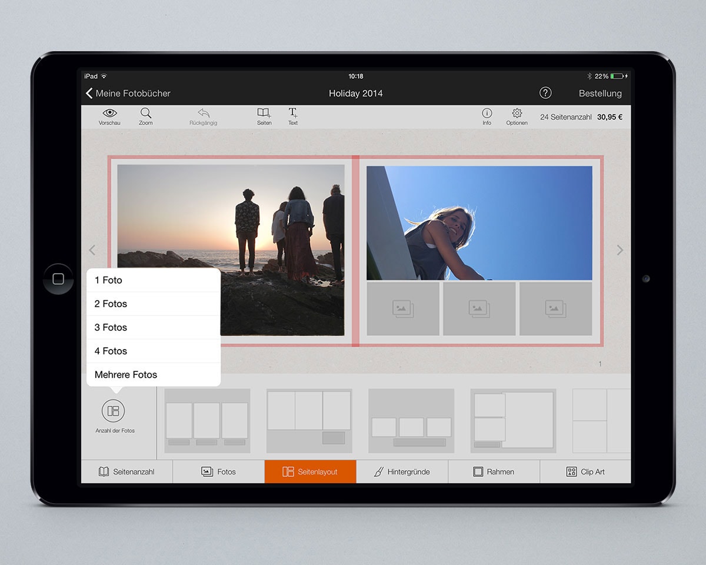706x565 pixels.
Task: Select layout with three top photos and one caption
Action: pos(309,421)
